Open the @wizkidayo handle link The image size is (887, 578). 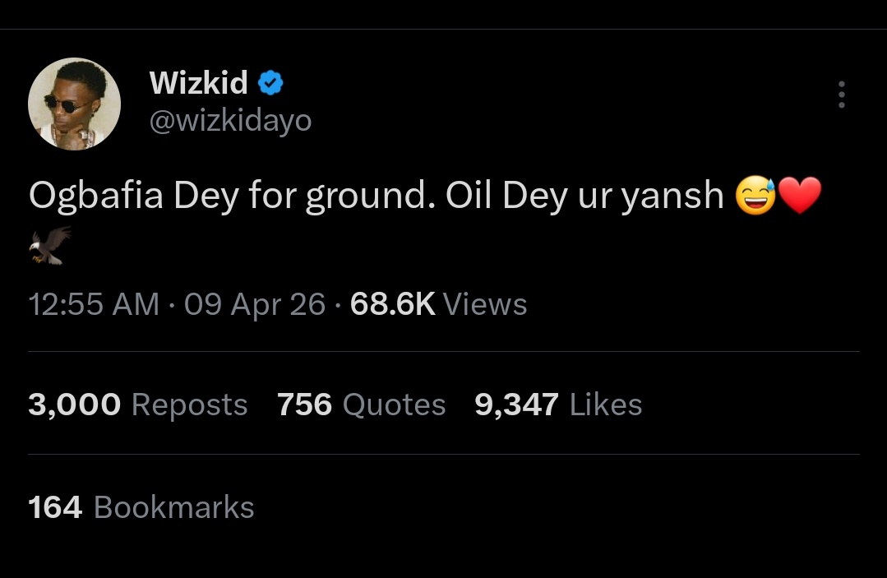point(230,120)
